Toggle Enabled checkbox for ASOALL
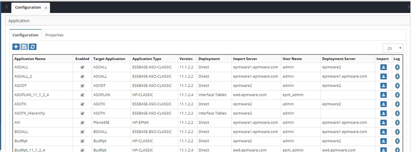The height and width of the screenshot is (152, 411). point(82,67)
